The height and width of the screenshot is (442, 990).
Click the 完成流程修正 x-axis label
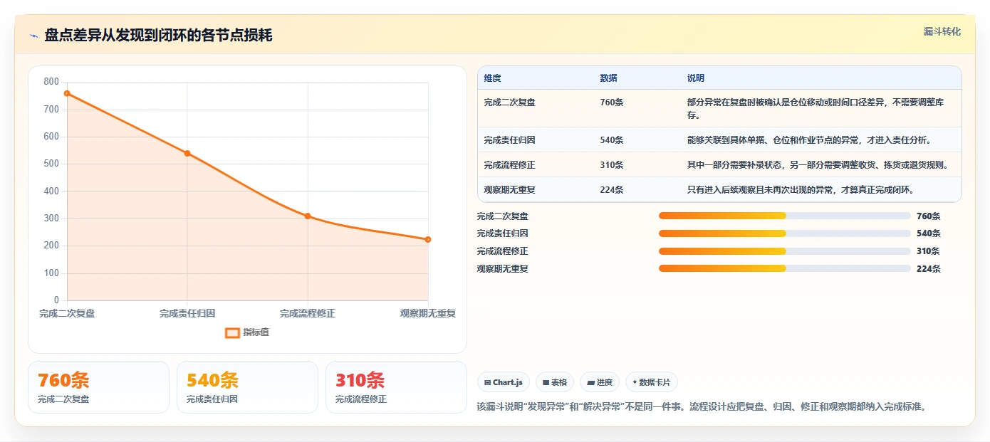[x=308, y=313]
